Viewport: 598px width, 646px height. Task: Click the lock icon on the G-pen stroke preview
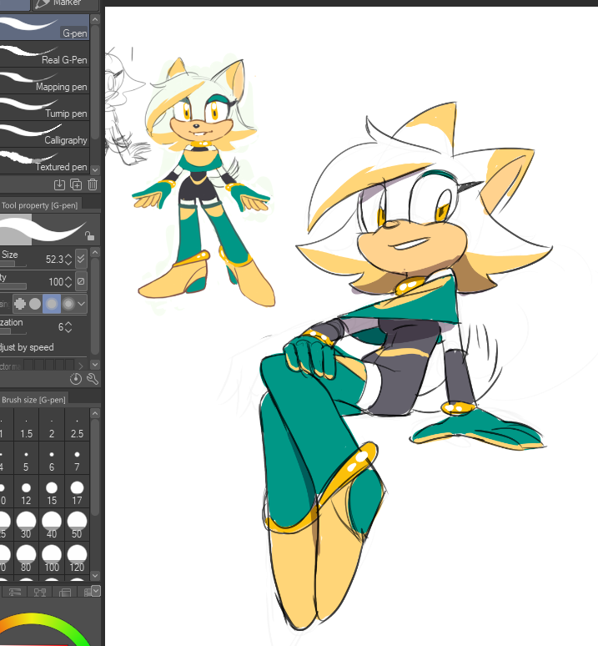pos(90,235)
